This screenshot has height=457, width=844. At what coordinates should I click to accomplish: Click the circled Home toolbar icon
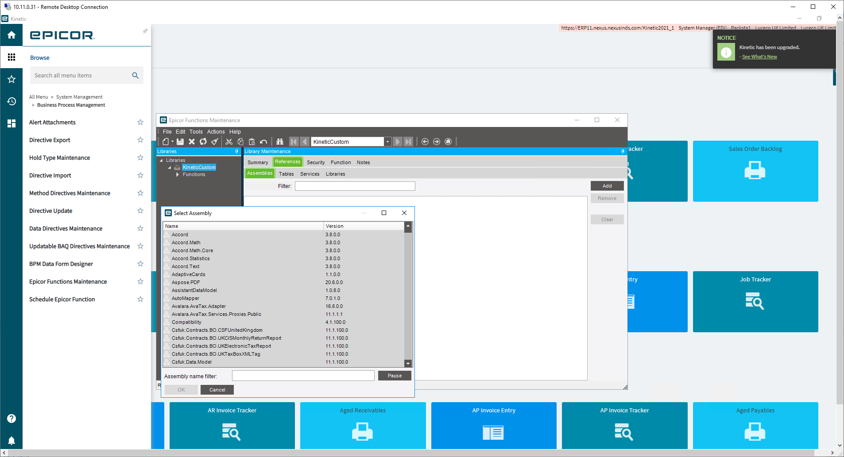click(x=448, y=142)
